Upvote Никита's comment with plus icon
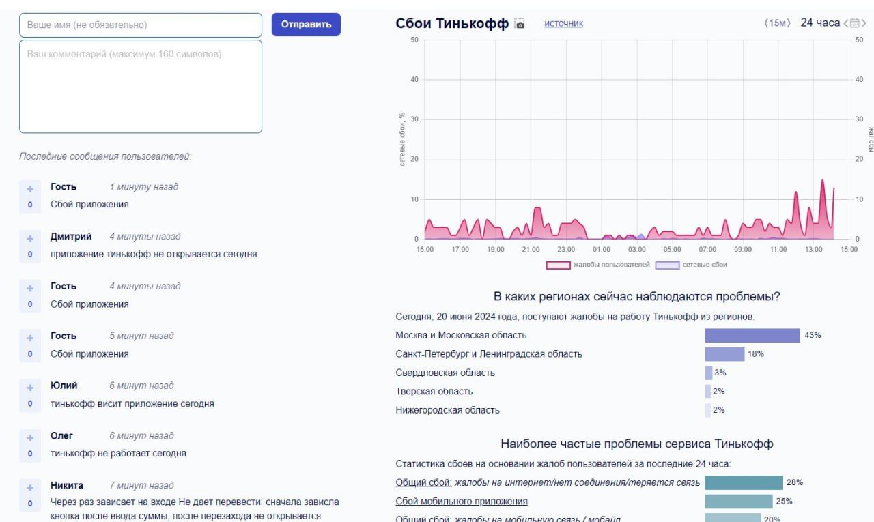This screenshot has width=874, height=522. click(x=30, y=487)
